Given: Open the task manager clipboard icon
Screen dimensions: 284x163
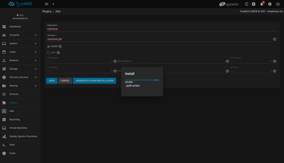Looking at the screenshot, I should coord(254,4).
